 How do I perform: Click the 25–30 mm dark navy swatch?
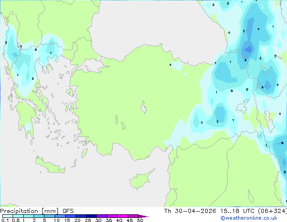click(x=91, y=216)
